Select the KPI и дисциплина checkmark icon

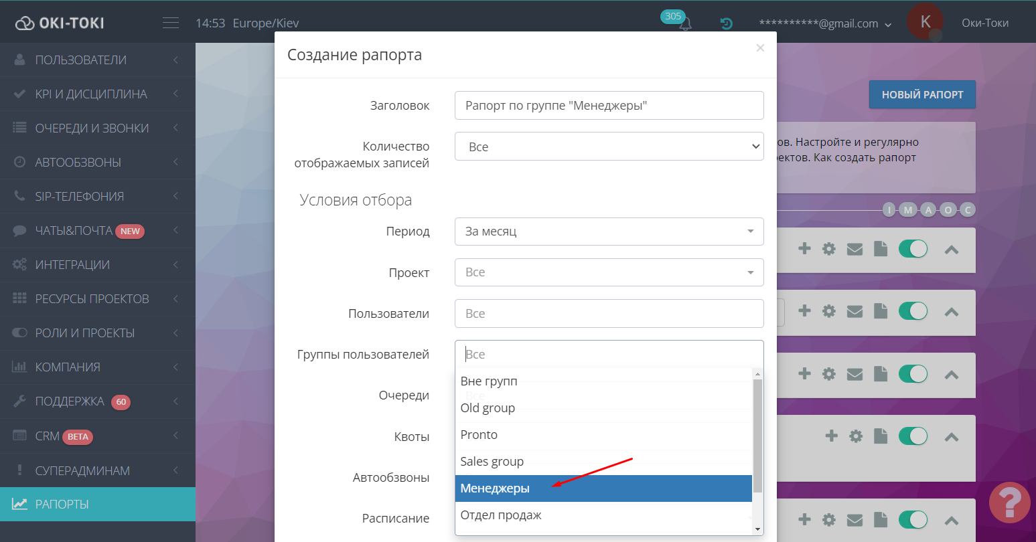tap(20, 94)
